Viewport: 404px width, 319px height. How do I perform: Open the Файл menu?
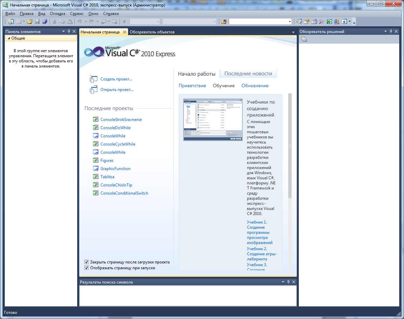[x=10, y=14]
